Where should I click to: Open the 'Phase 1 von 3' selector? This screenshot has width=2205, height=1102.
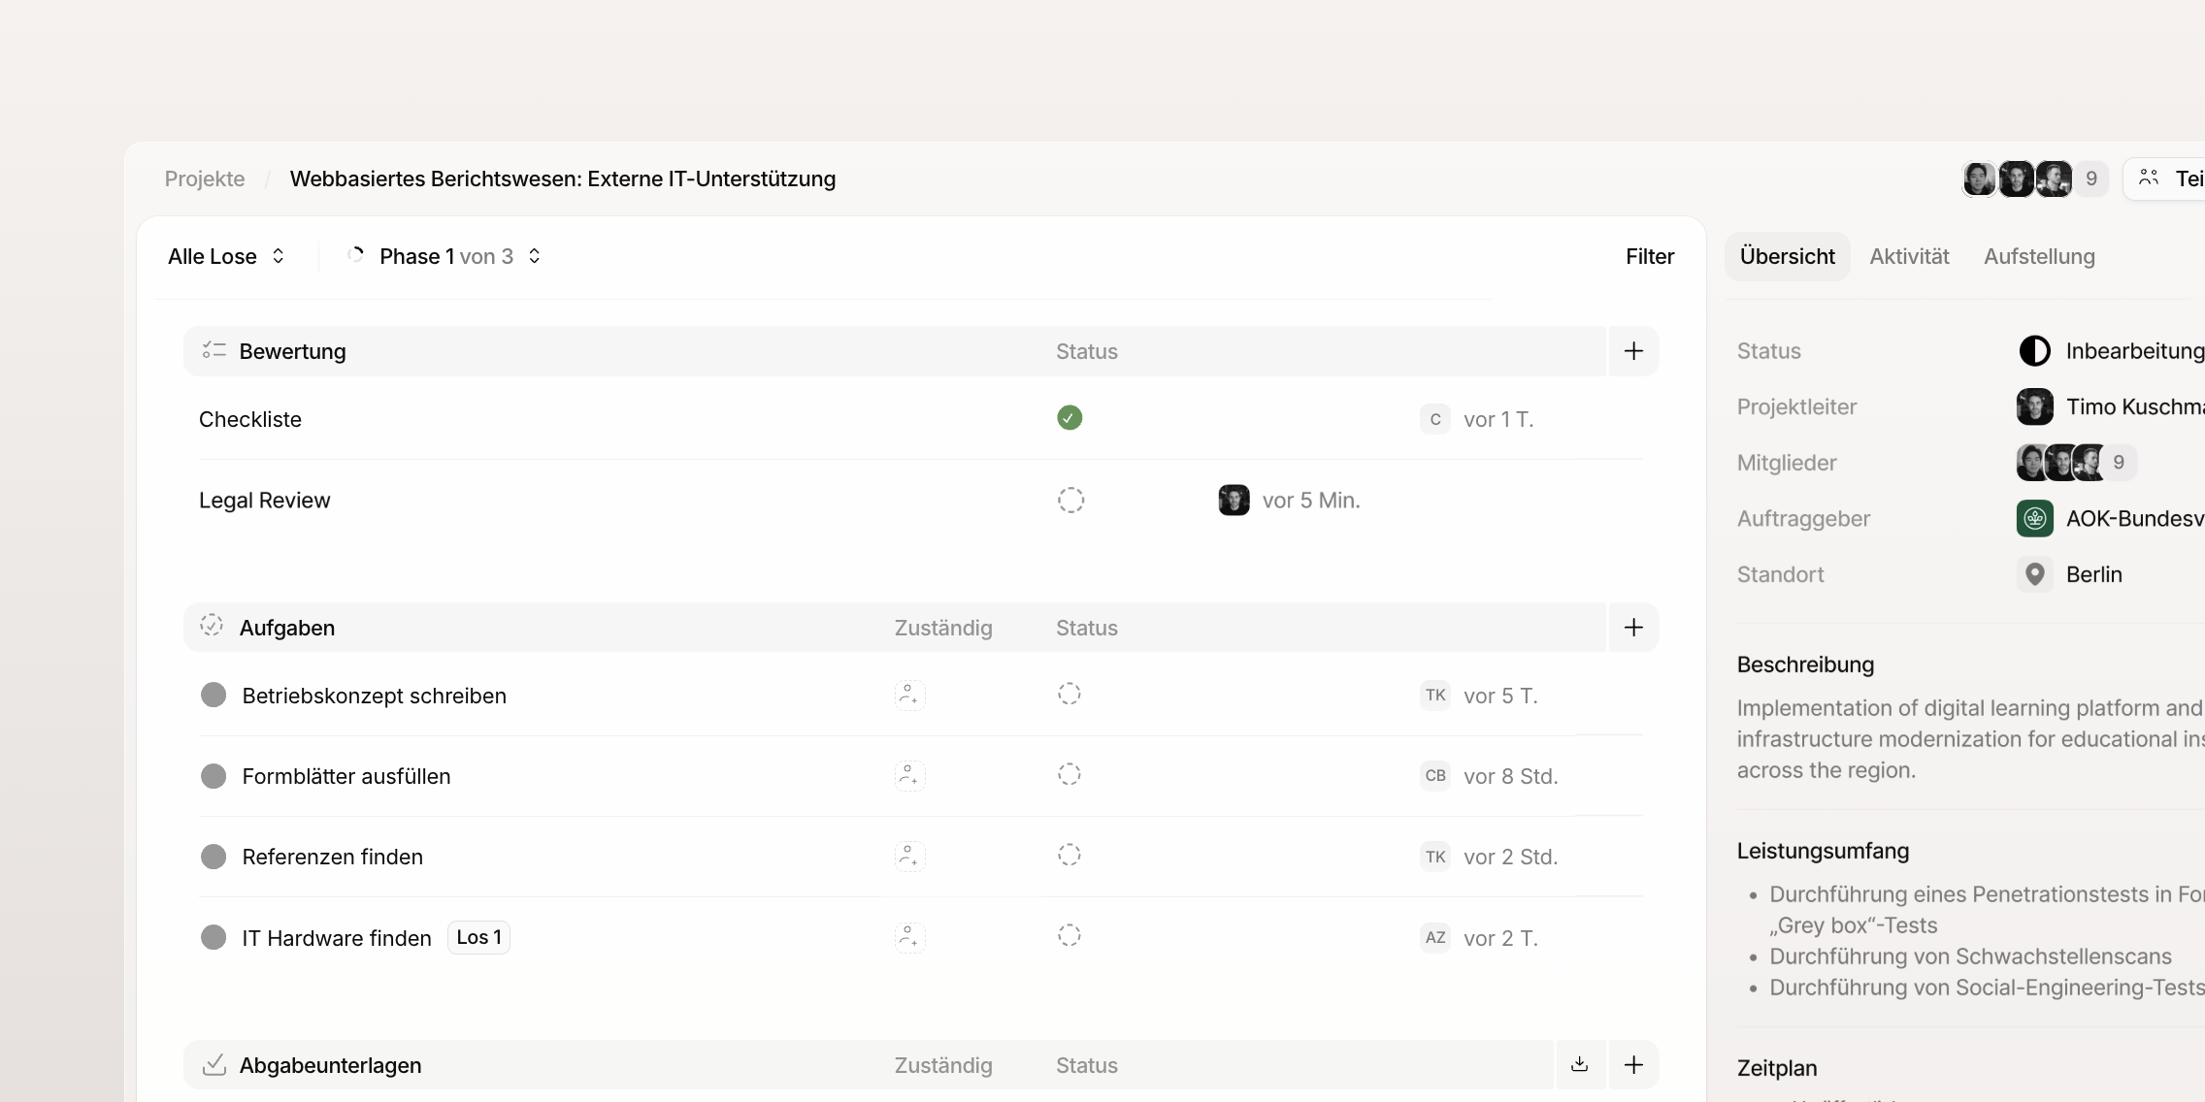445,256
